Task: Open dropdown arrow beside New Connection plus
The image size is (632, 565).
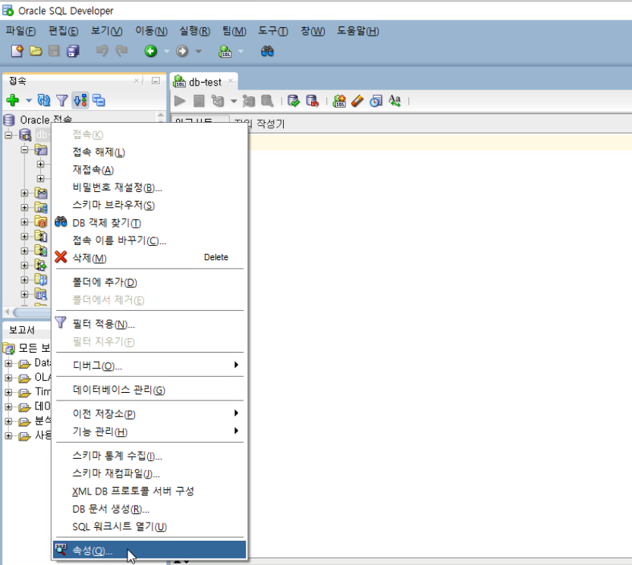Action: click(x=29, y=100)
